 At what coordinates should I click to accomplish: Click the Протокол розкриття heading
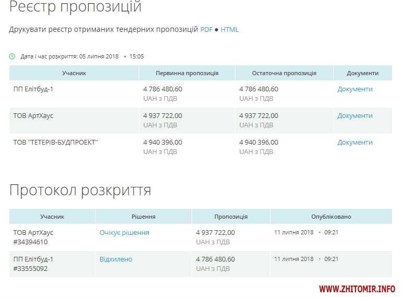pyautogui.click(x=80, y=191)
